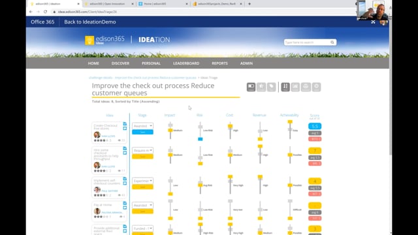Close the Home | edison365 tab
This screenshot has height=235, width=418.
[x=187, y=4]
